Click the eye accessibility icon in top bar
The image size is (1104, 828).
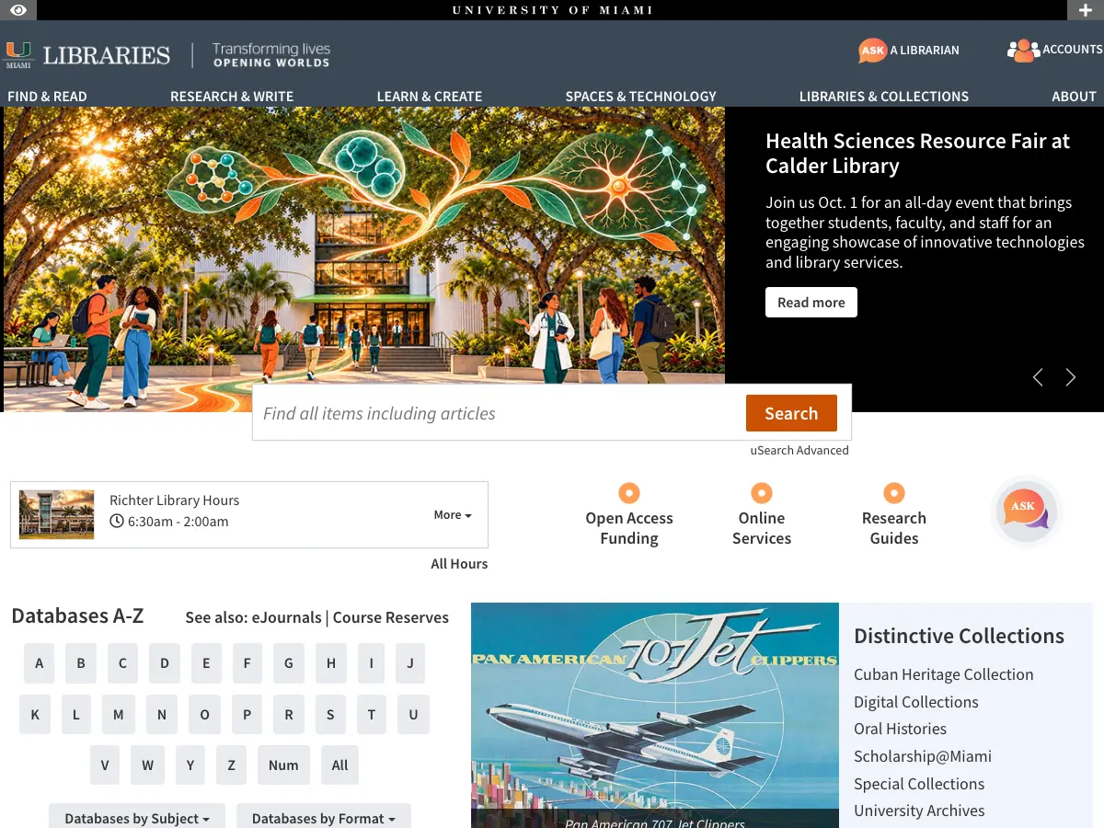pyautogui.click(x=18, y=10)
